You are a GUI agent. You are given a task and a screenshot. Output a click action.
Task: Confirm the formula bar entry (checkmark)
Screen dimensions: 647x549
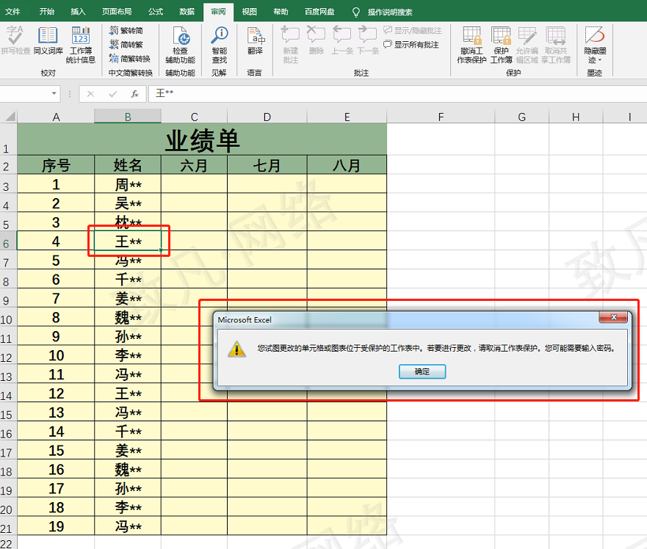click(112, 94)
